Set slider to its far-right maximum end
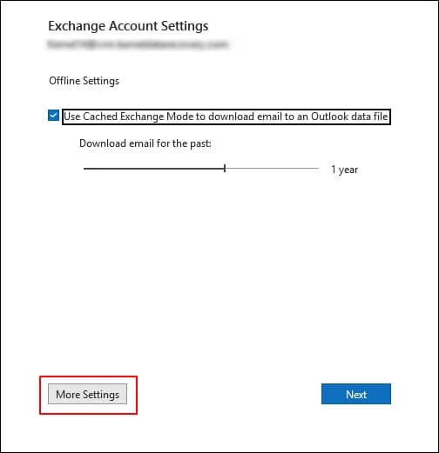Image resolution: width=439 pixels, height=453 pixels. tap(319, 168)
